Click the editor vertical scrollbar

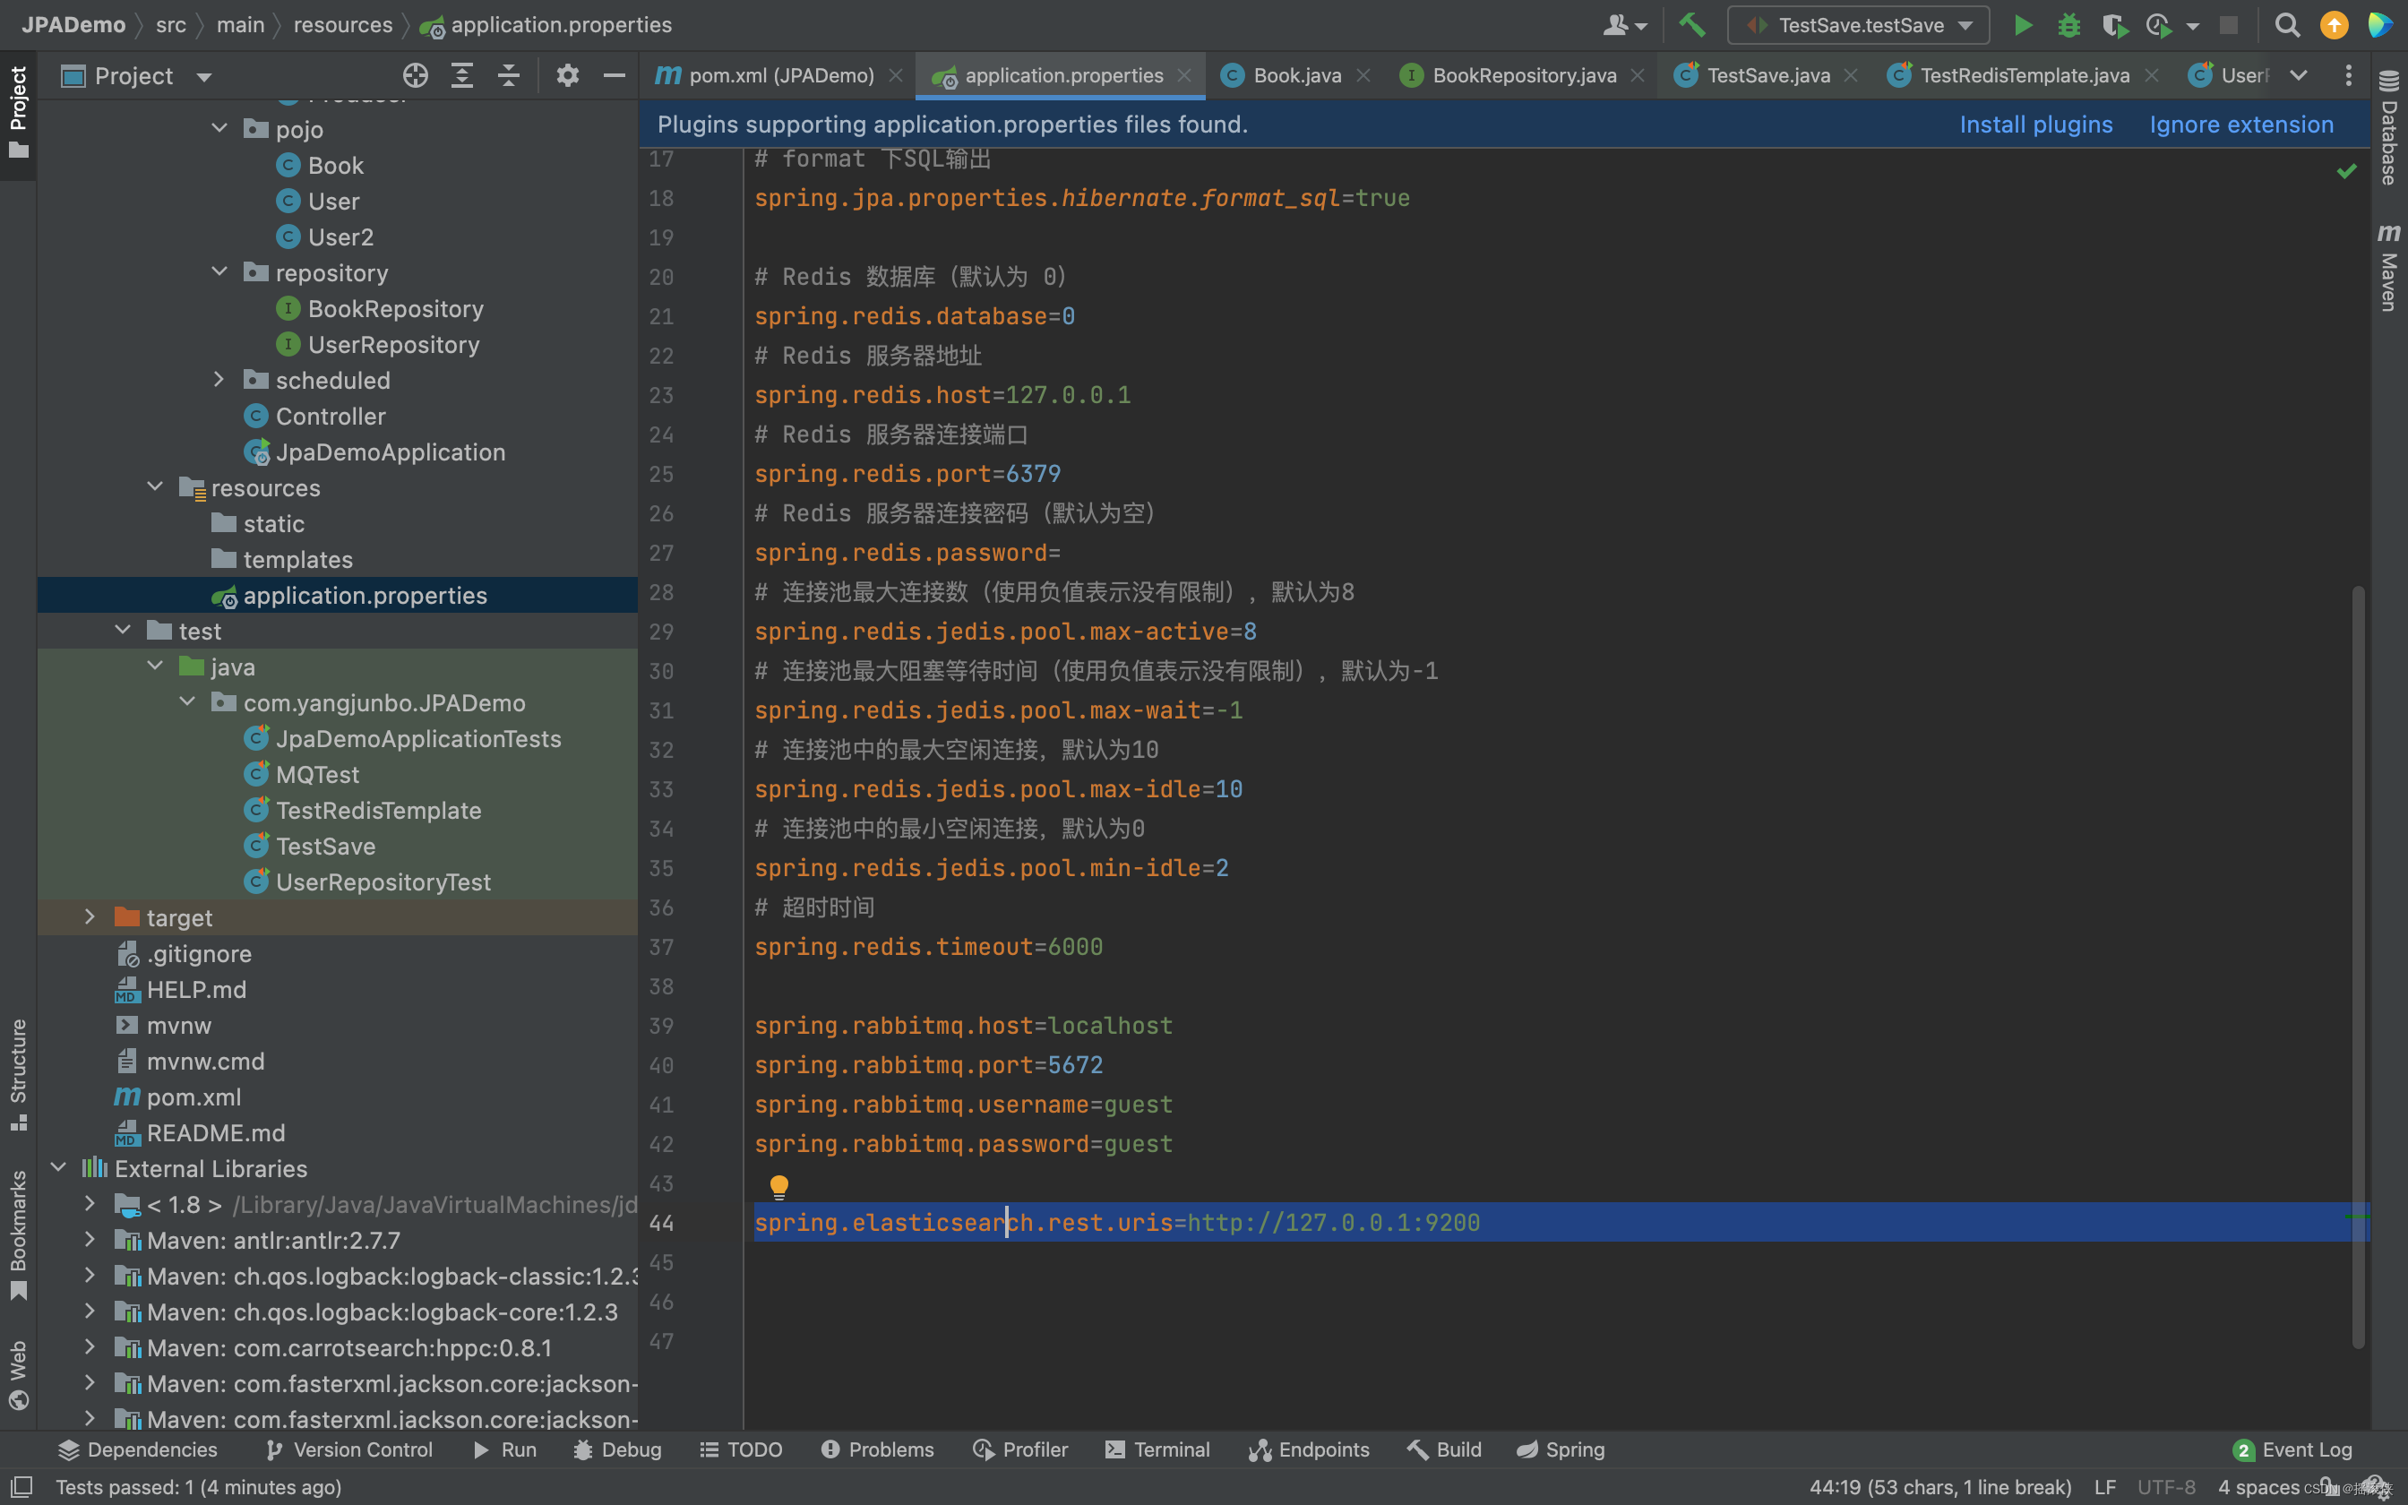point(2358,966)
